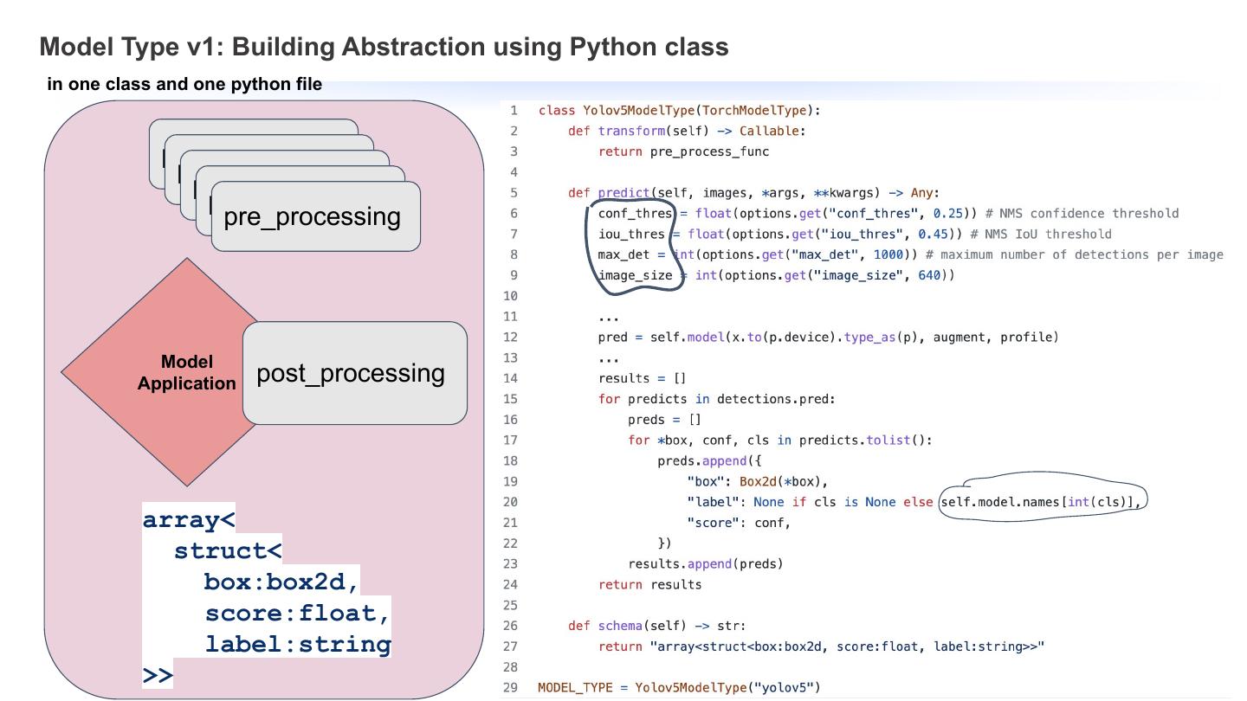This screenshot has height=701, width=1247.
Task: Select the "return results" line
Action: (649, 585)
